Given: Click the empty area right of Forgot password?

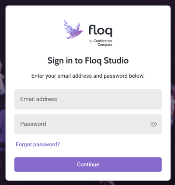Looking at the screenshot, I should coord(111,144).
